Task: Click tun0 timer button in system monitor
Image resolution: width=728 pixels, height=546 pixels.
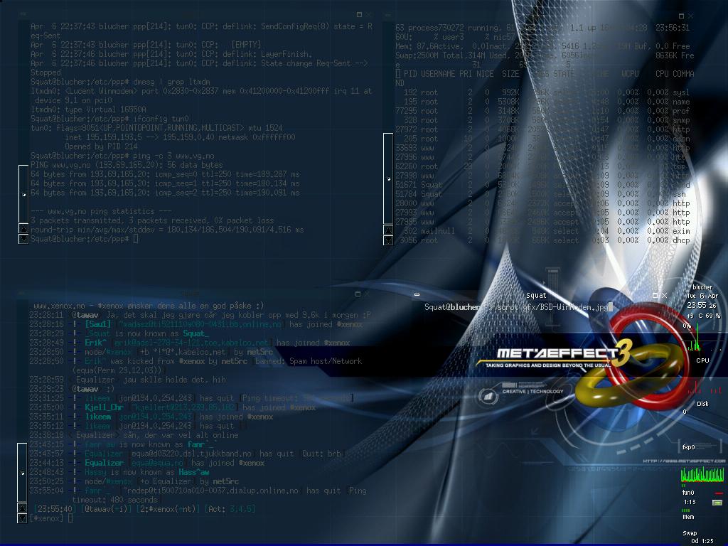Action: point(717,503)
